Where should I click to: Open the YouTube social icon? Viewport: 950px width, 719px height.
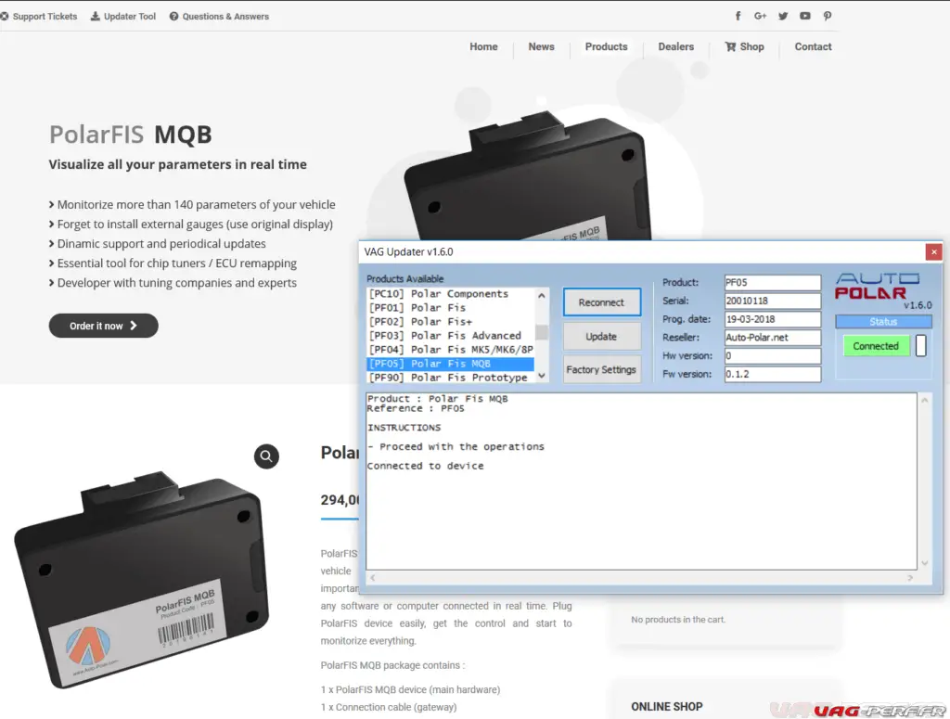pyautogui.click(x=804, y=17)
